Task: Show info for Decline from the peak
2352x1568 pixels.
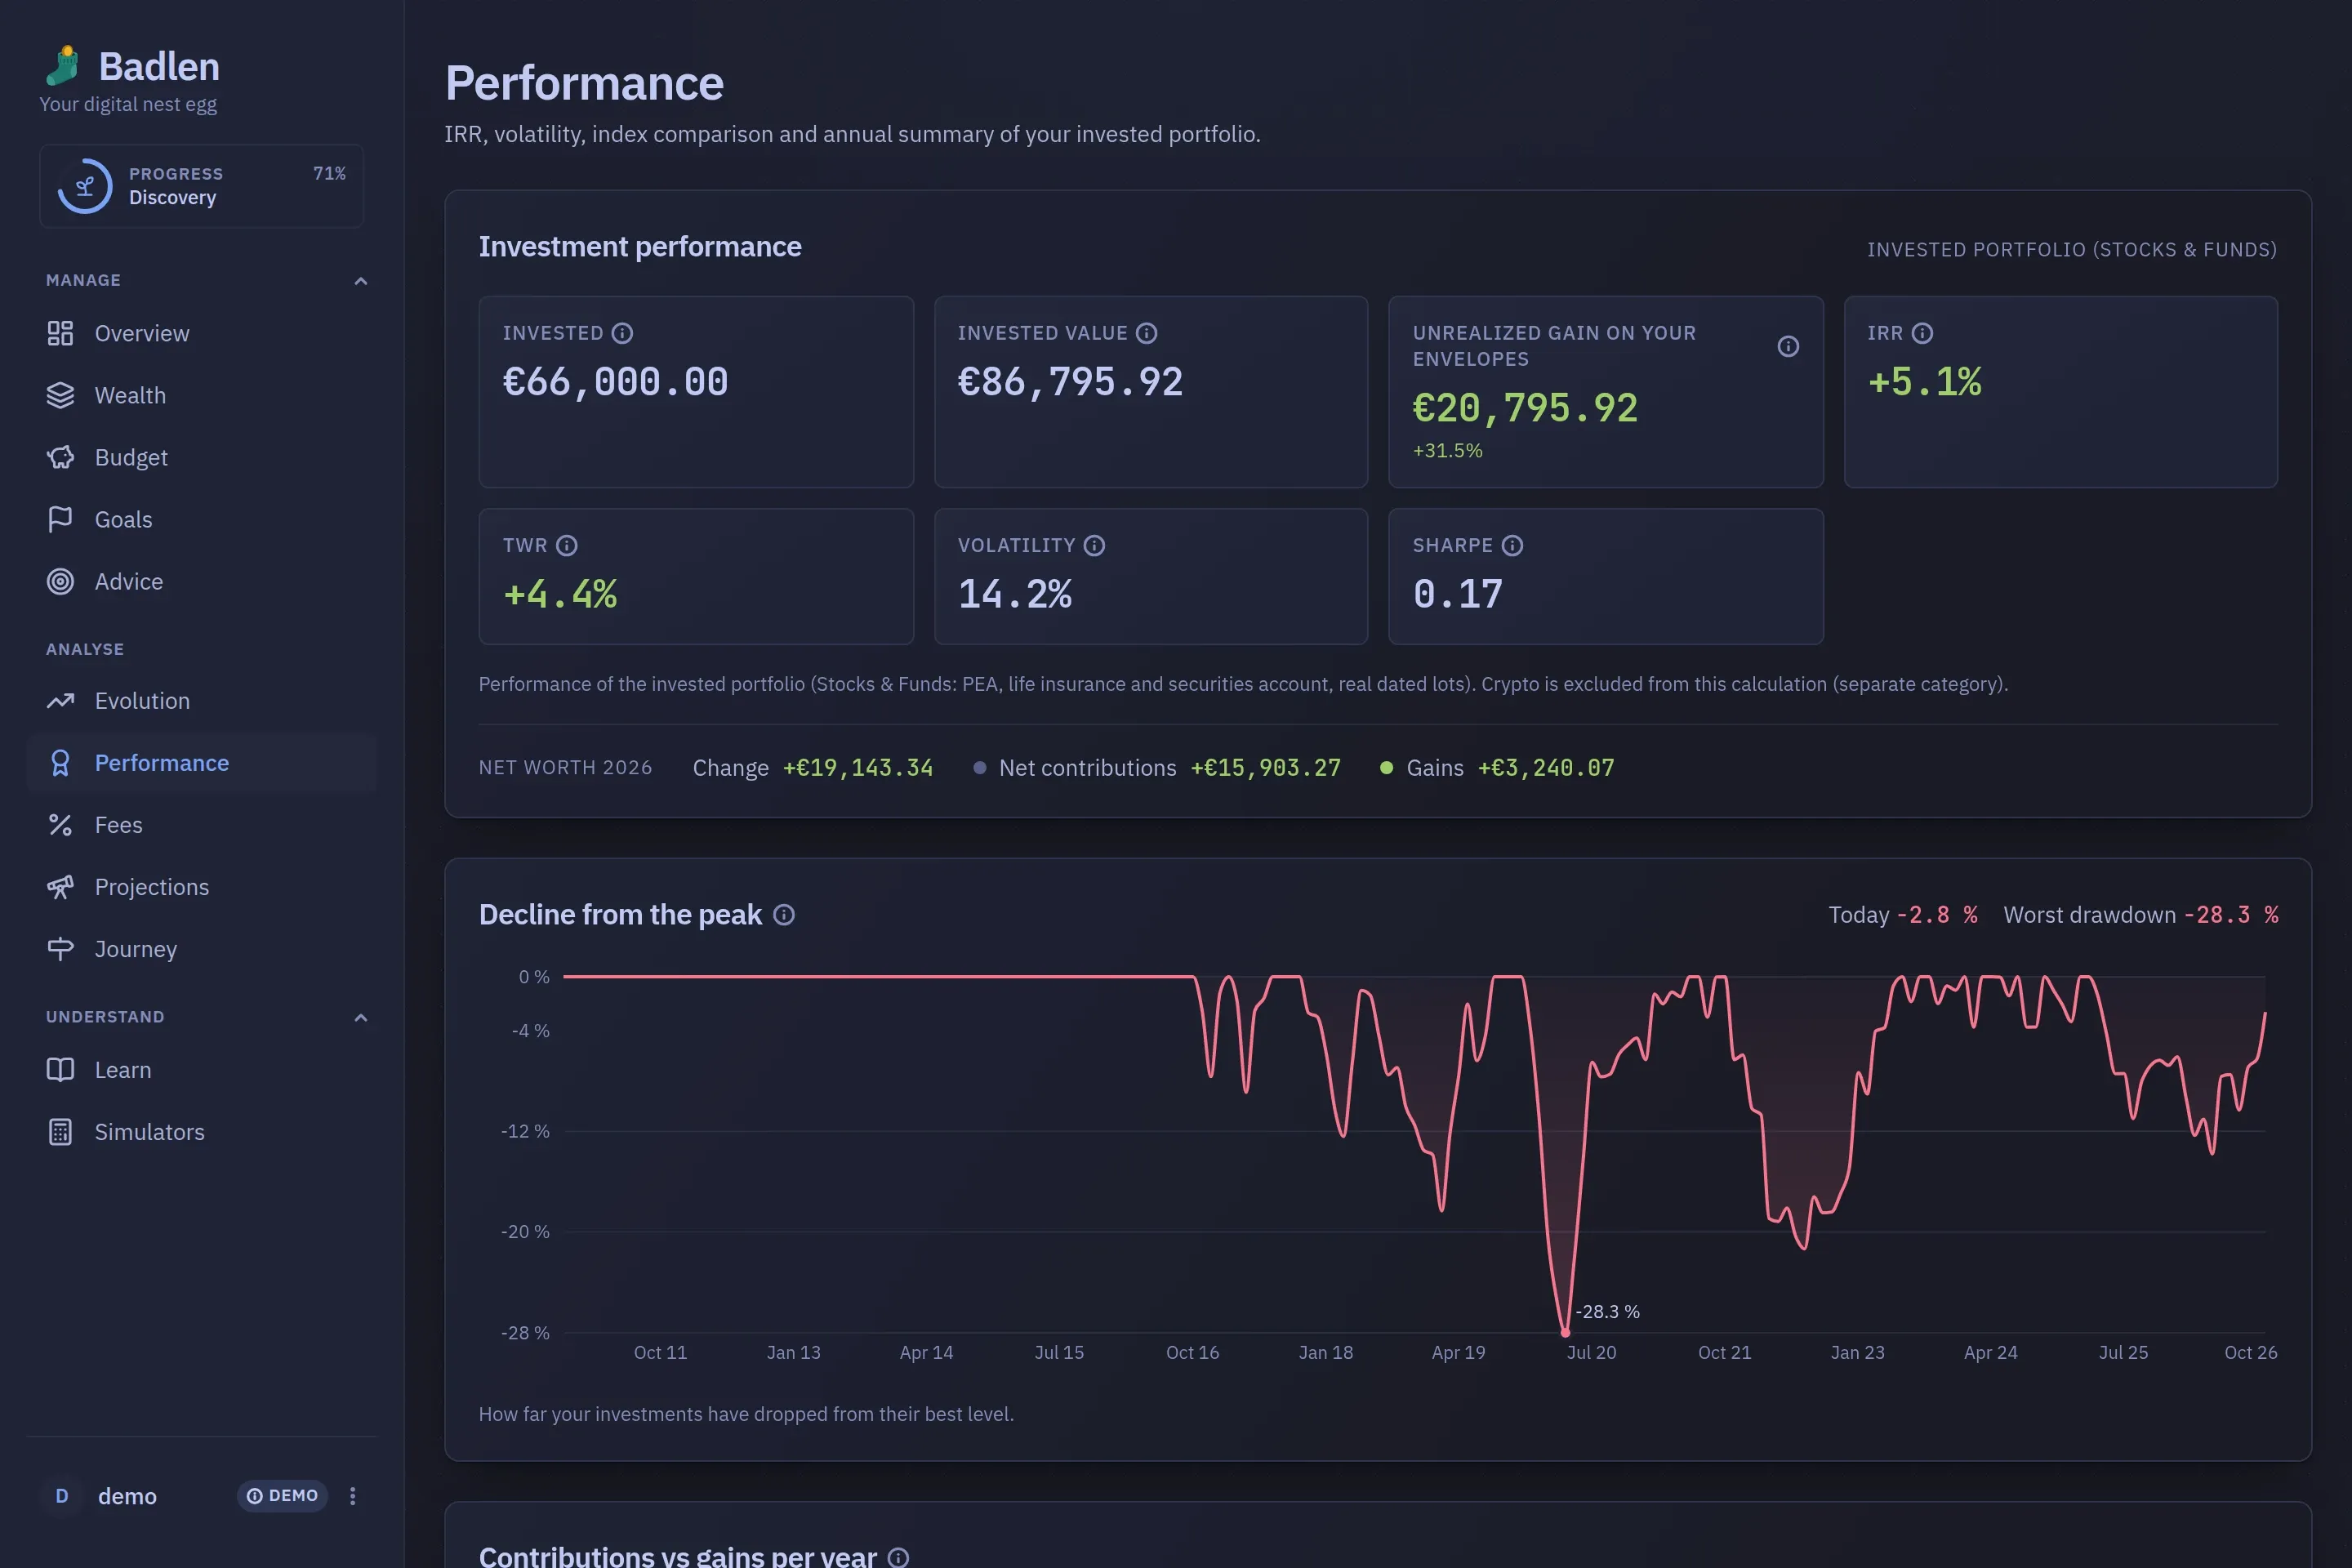Action: coord(784,915)
